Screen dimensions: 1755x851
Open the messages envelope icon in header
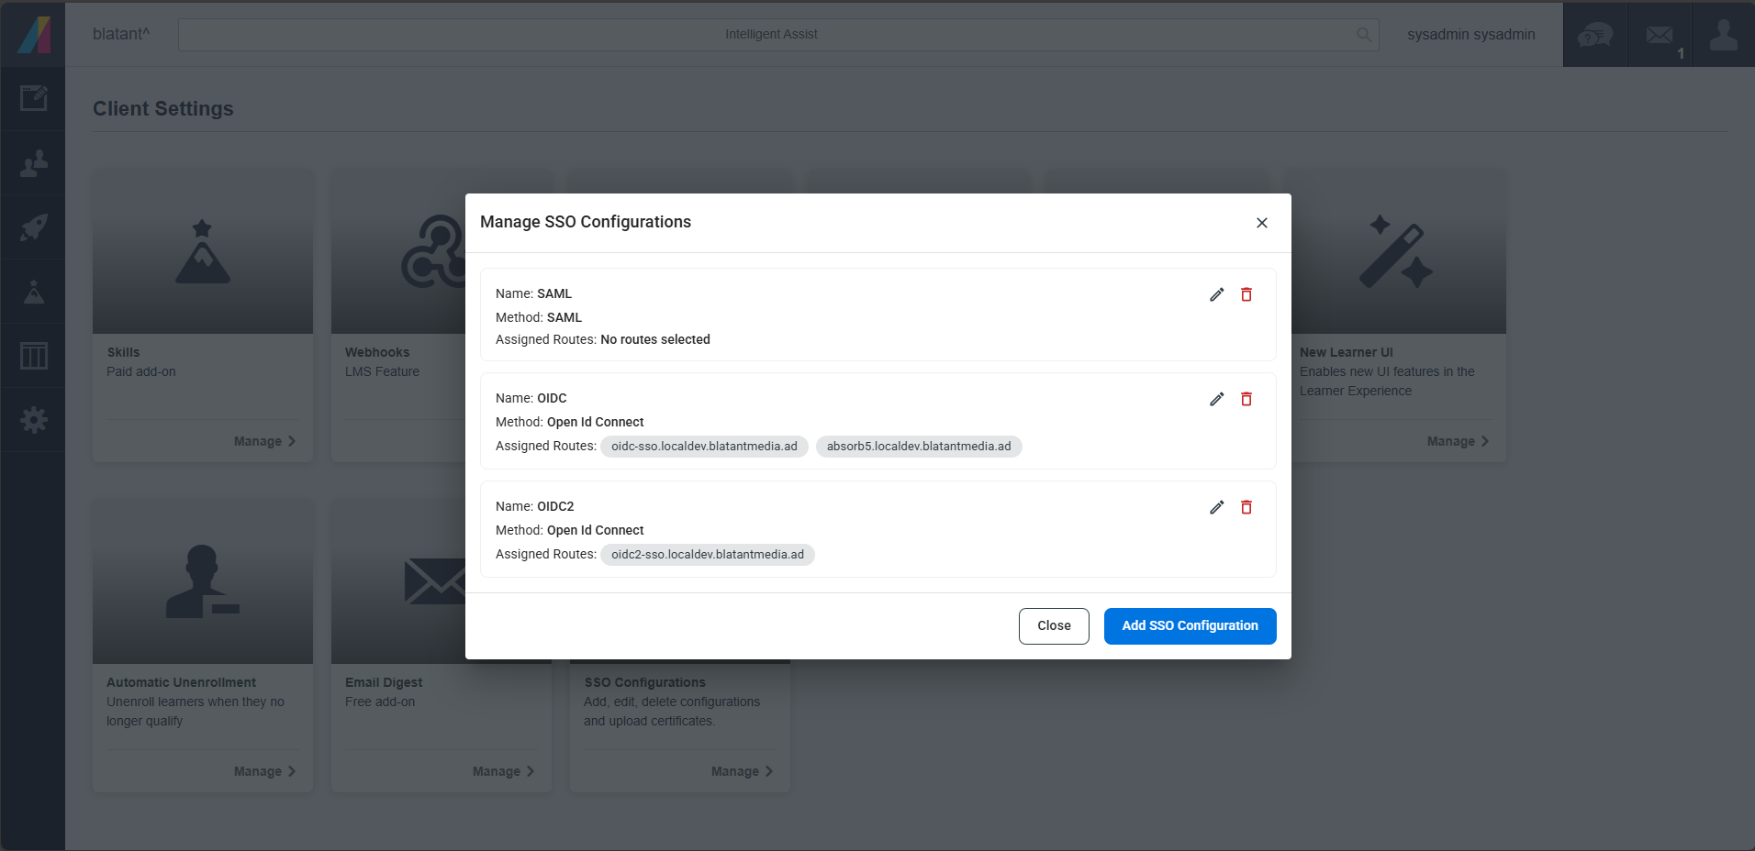click(x=1660, y=35)
